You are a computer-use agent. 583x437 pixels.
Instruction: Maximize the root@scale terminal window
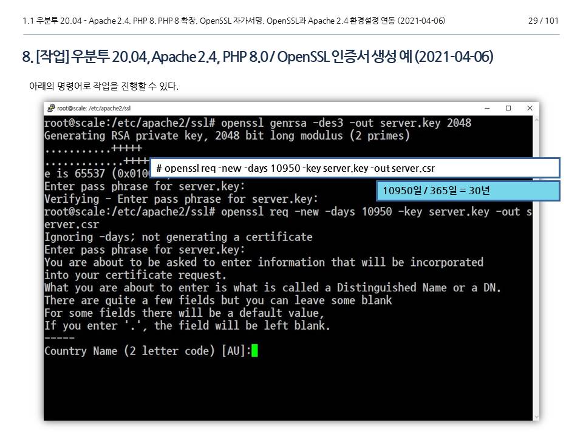508,108
